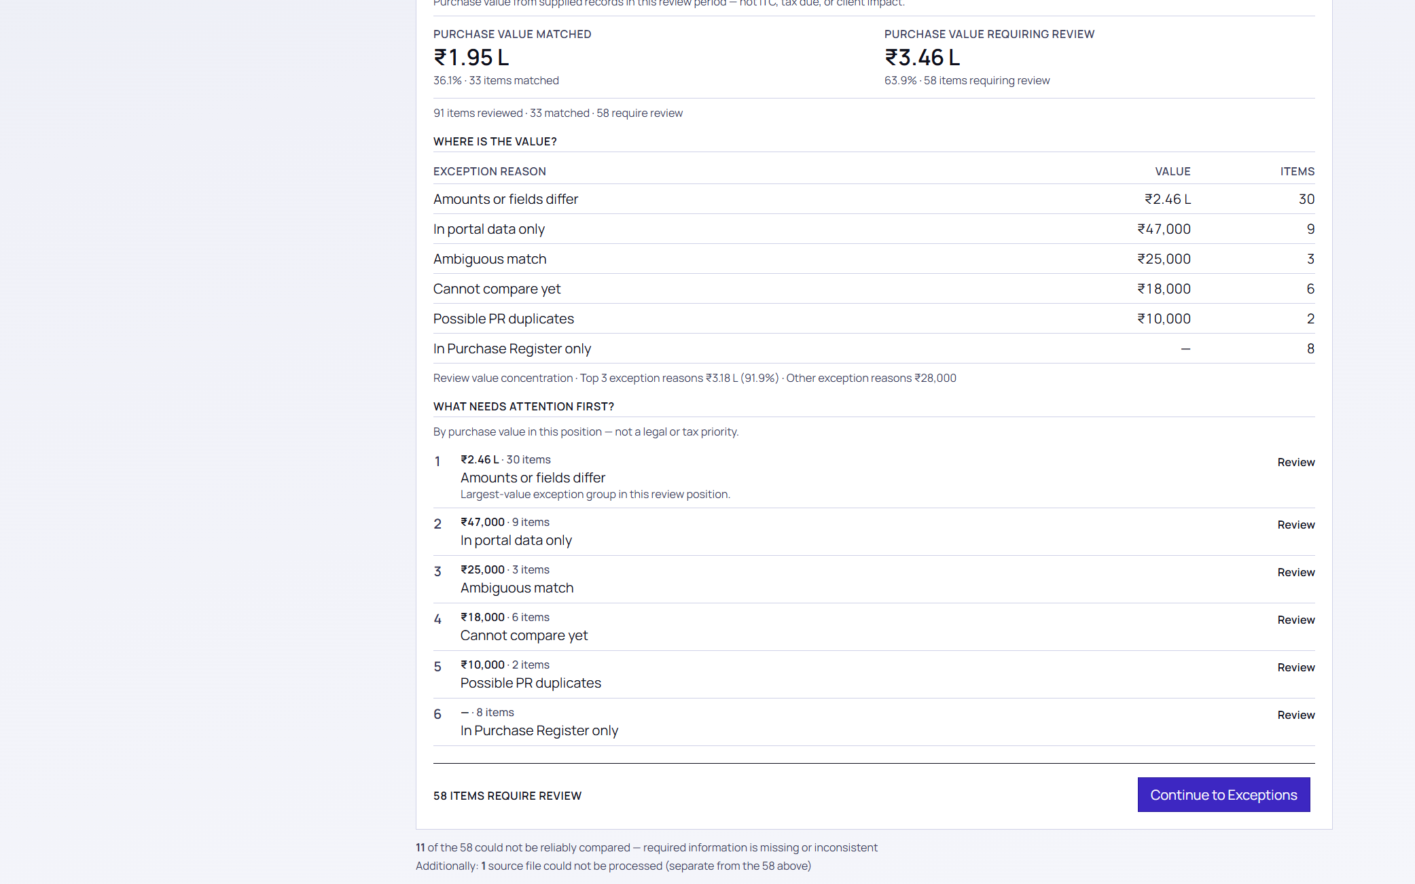Click 'Where is the value?' heading
1415x884 pixels.
coord(495,141)
